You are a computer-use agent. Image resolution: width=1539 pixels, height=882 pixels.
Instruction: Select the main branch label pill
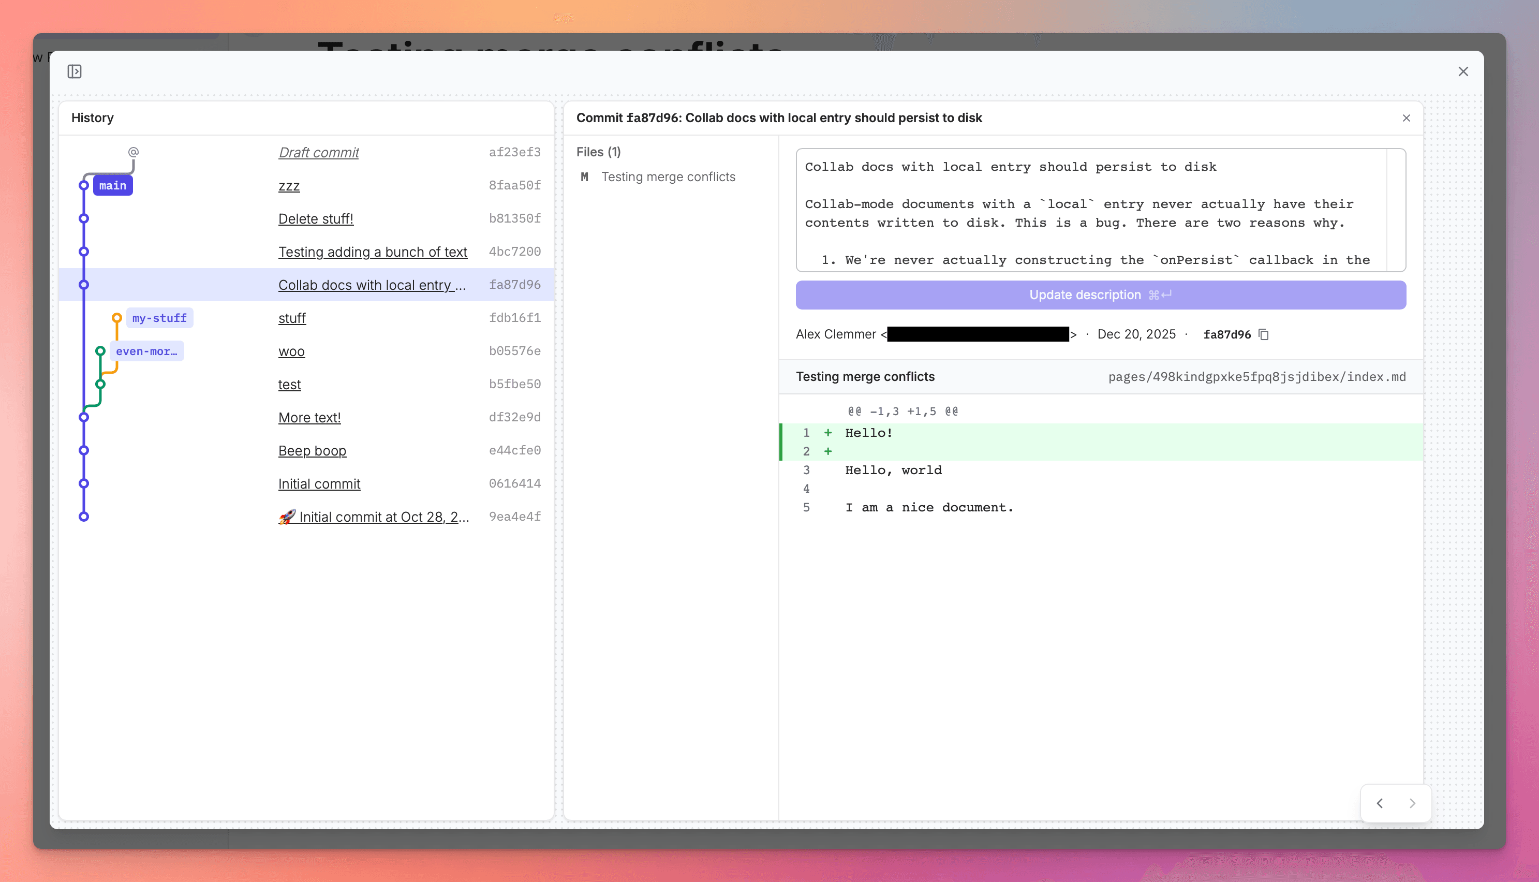(x=113, y=185)
